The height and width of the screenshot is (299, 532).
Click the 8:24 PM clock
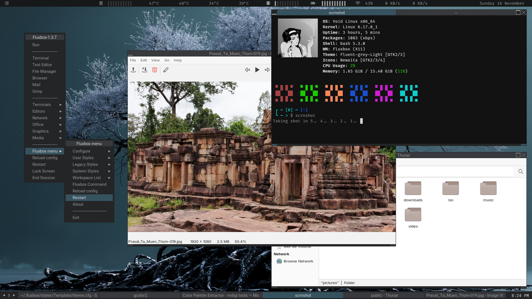pos(520,295)
